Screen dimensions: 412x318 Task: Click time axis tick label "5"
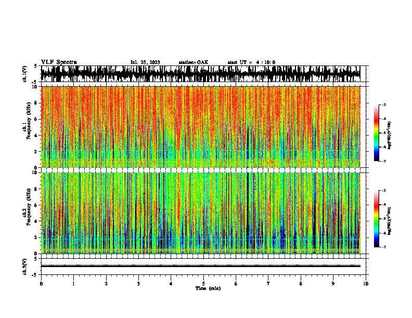coord(203,284)
